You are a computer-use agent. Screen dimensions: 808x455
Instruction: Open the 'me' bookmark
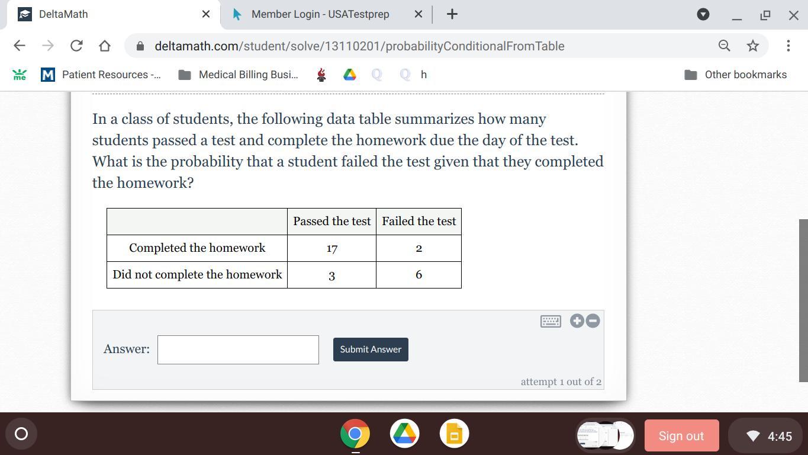[20, 75]
